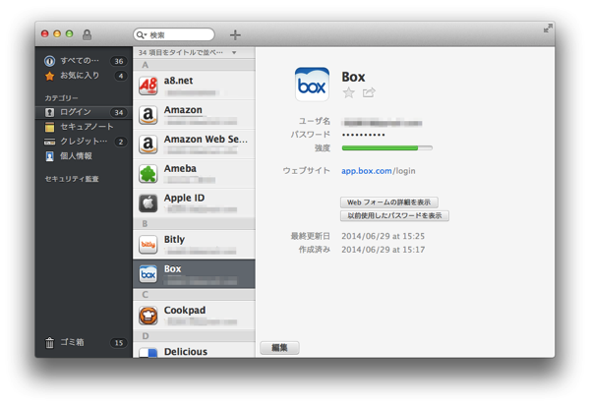590x406 pixels.
Task: Lock the vault with the padlock icon
Action: pos(87,34)
